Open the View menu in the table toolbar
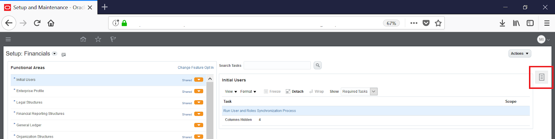Screen dimensions: 555x139 pos(231,92)
